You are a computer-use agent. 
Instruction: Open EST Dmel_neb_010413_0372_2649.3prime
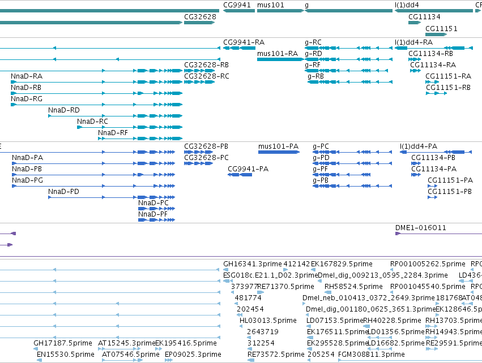(x=369, y=298)
